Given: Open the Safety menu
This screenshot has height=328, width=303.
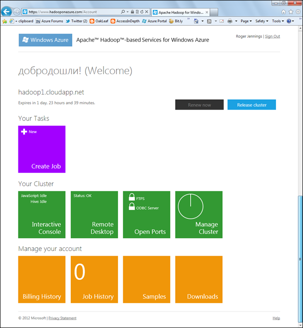Looking at the screenshot, I should click(x=261, y=21).
